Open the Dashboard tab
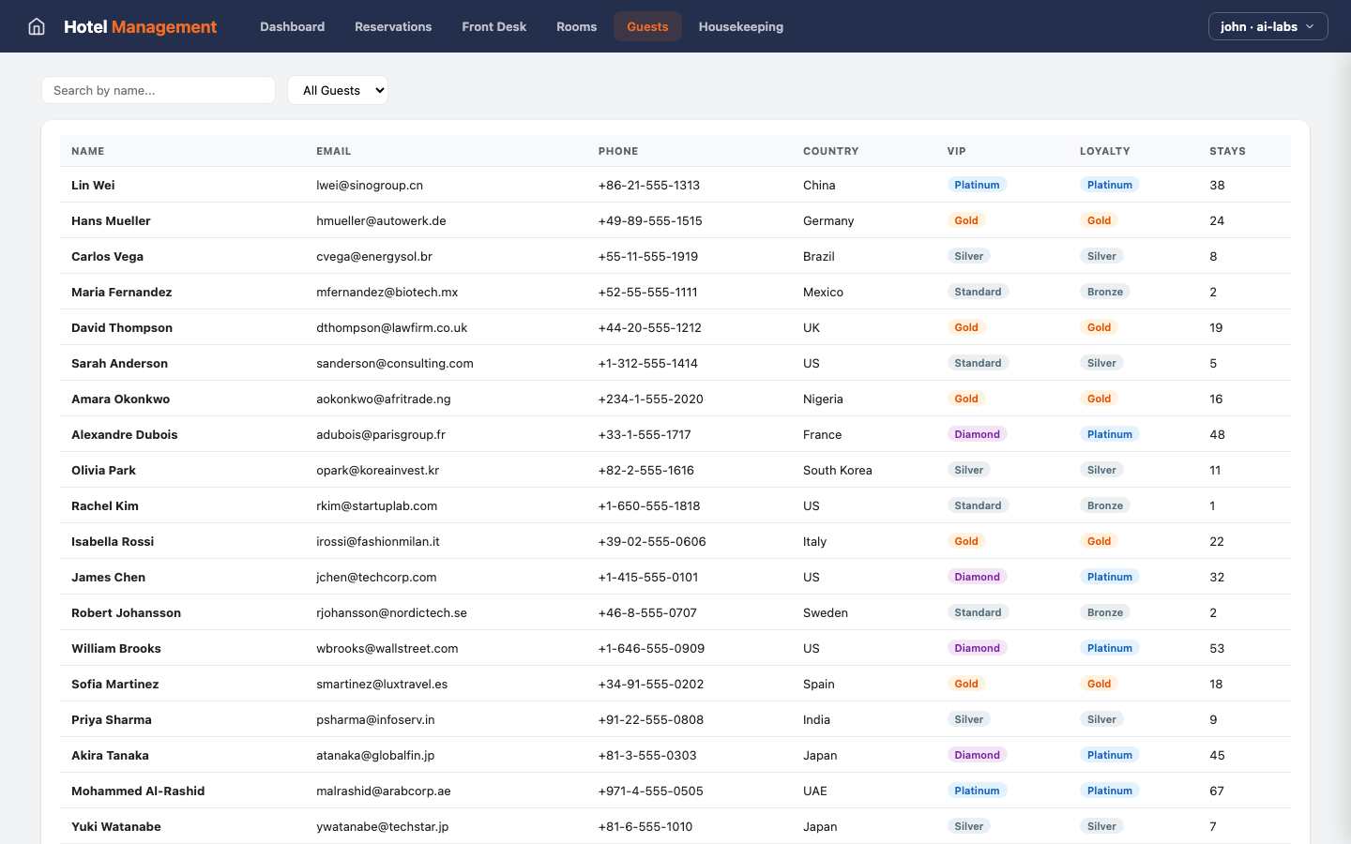Viewport: 1351px width, 844px height. pos(292,26)
